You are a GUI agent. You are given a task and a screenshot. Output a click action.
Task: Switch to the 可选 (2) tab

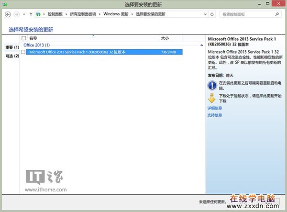pyautogui.click(x=12, y=56)
